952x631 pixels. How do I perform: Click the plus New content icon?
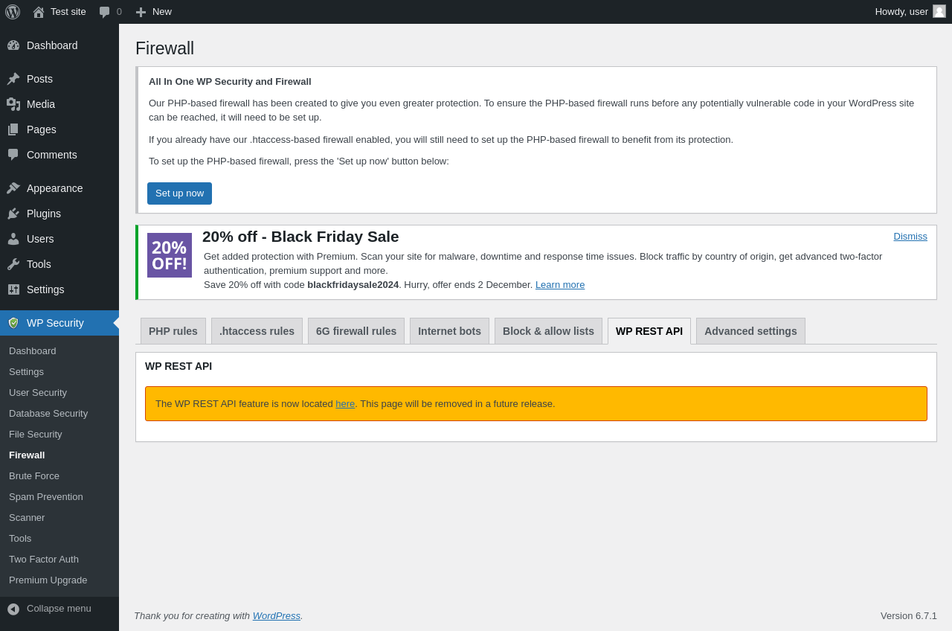[x=141, y=12]
